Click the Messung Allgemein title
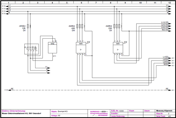 pos(164,111)
